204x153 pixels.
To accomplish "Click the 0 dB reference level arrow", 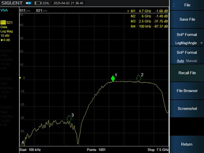I will click(x=20, y=78).
